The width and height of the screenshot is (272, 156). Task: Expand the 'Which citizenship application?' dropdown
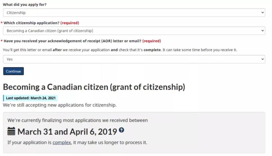pyautogui.click(x=134, y=31)
